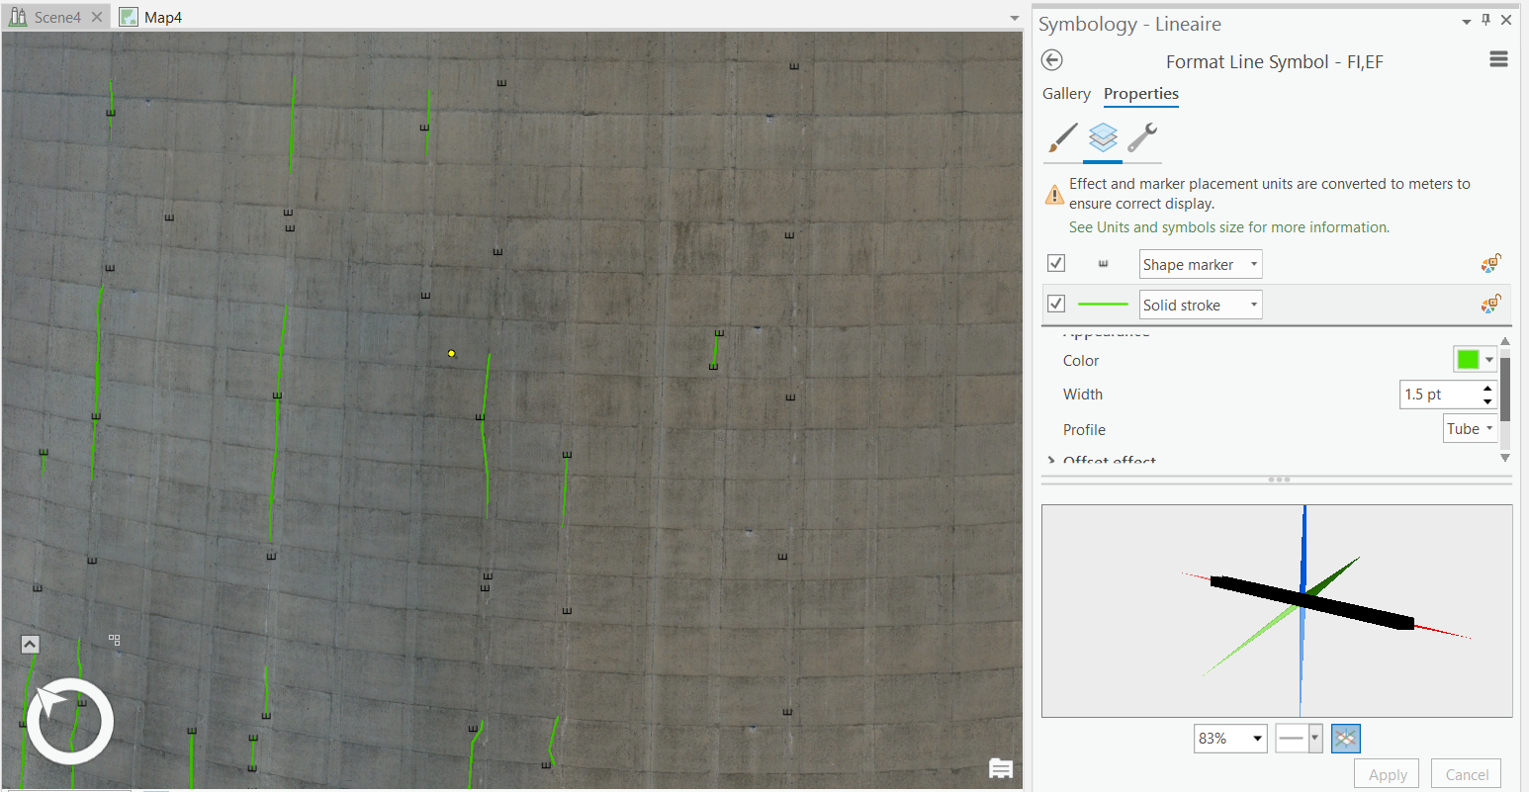Click the properties scrollbar down arrow
The image size is (1529, 792).
1505,457
